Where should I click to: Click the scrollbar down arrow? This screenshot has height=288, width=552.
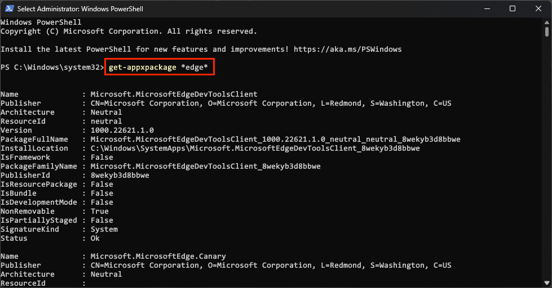(547, 282)
